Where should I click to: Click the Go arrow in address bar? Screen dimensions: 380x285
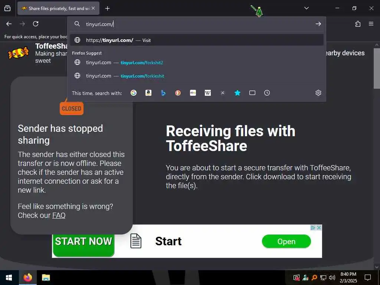tap(318, 24)
